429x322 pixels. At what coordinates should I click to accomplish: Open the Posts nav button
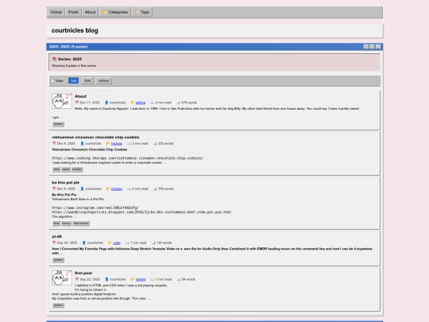pyautogui.click(x=73, y=12)
